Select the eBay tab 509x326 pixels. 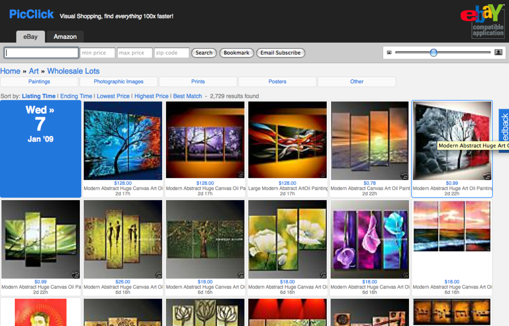(30, 37)
